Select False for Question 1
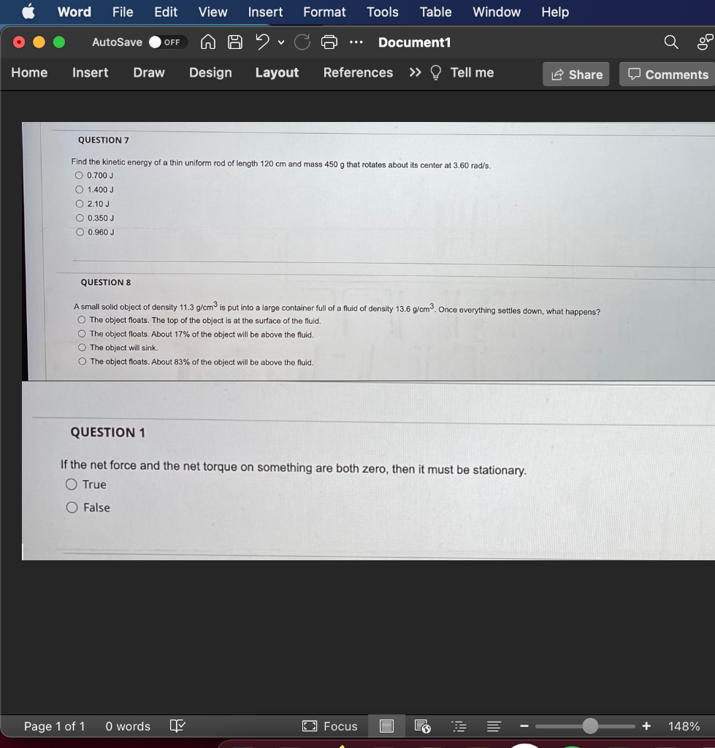The image size is (715, 748). 72,507
